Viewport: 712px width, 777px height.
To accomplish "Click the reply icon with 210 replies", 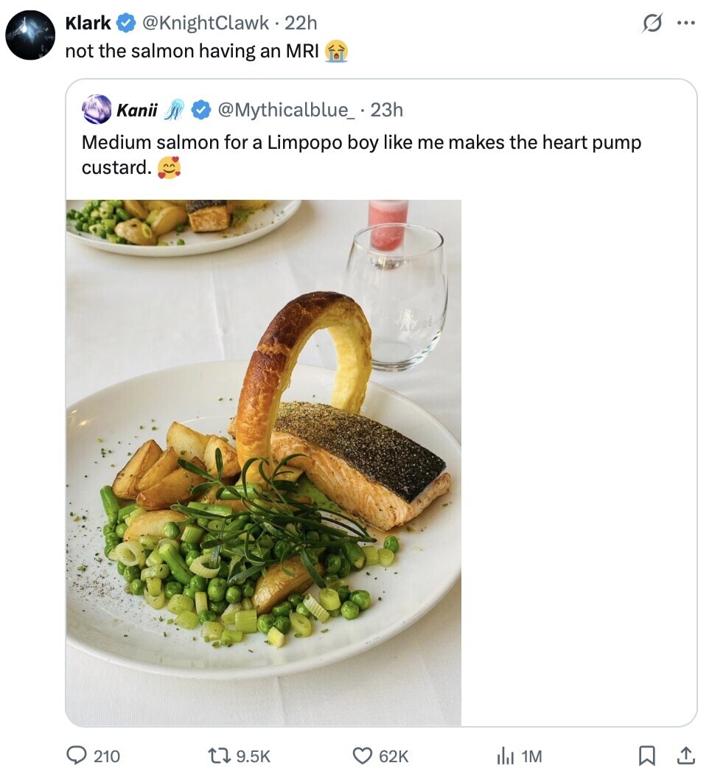I will tap(77, 756).
